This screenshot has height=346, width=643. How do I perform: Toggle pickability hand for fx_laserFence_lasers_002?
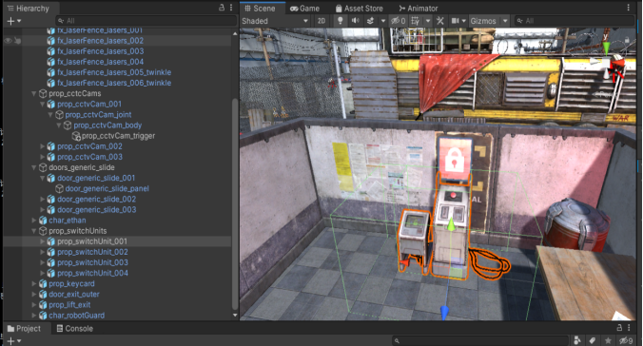(x=17, y=41)
